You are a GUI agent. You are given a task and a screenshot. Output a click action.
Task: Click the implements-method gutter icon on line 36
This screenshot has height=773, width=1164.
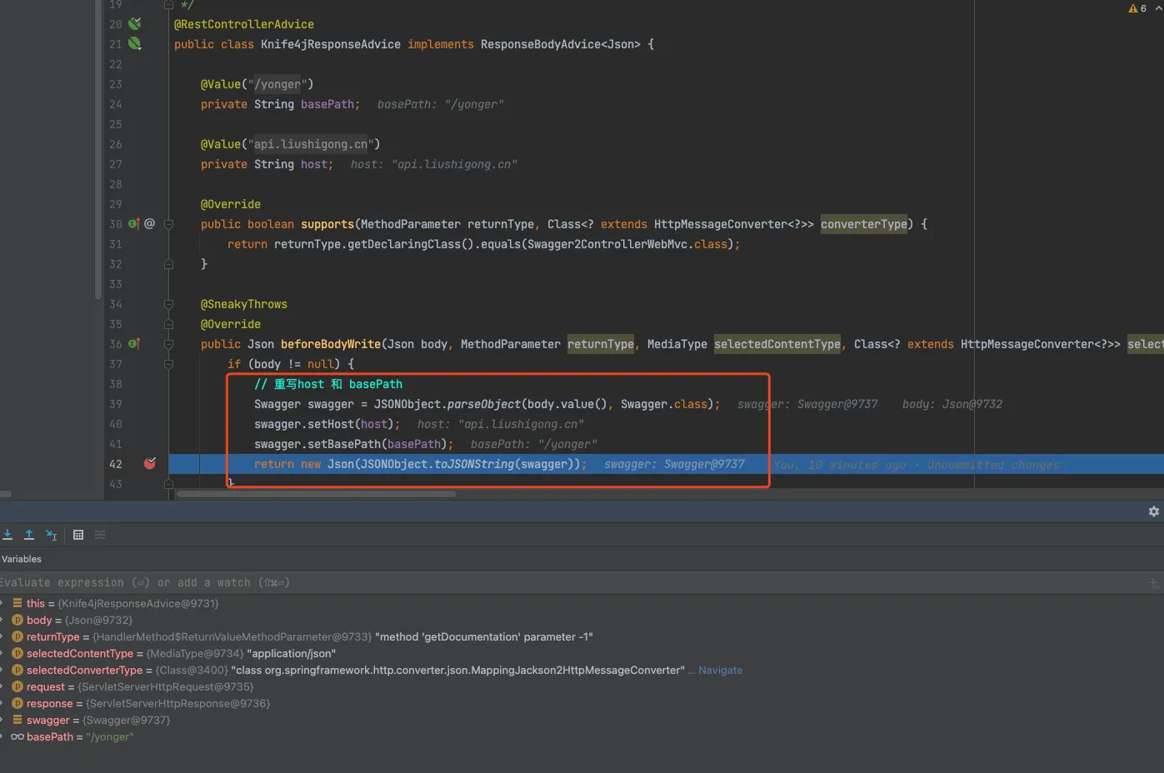pyautogui.click(x=134, y=344)
